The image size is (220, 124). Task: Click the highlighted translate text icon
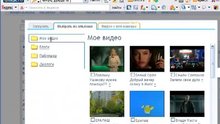[x=184, y=7]
